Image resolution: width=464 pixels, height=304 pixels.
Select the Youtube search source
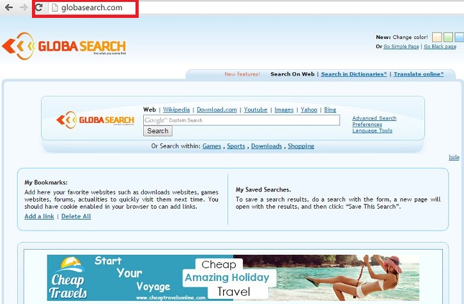(256, 109)
